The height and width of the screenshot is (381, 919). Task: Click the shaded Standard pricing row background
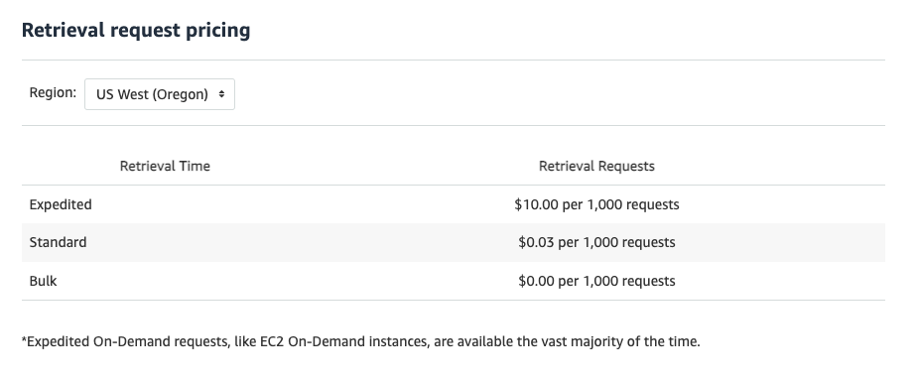[454, 243]
